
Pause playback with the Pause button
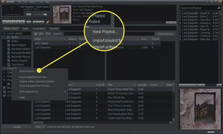pyautogui.click(x=14, y=22)
